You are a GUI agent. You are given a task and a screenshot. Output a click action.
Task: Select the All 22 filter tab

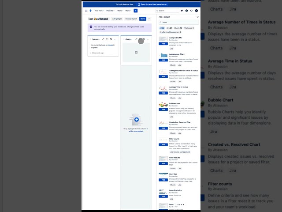pos(162,28)
